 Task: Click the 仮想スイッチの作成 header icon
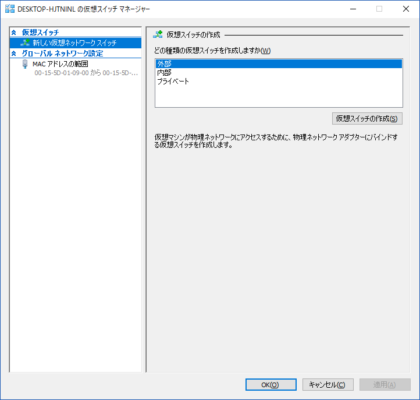[x=158, y=34]
